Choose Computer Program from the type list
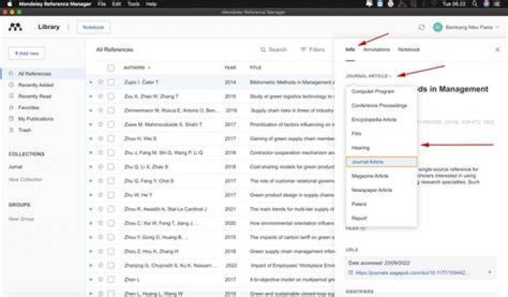This screenshot has width=508, height=297. pos(373,91)
